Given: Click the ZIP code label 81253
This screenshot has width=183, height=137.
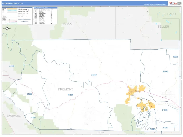Looking at the screenshot, I should pos(166,128).
